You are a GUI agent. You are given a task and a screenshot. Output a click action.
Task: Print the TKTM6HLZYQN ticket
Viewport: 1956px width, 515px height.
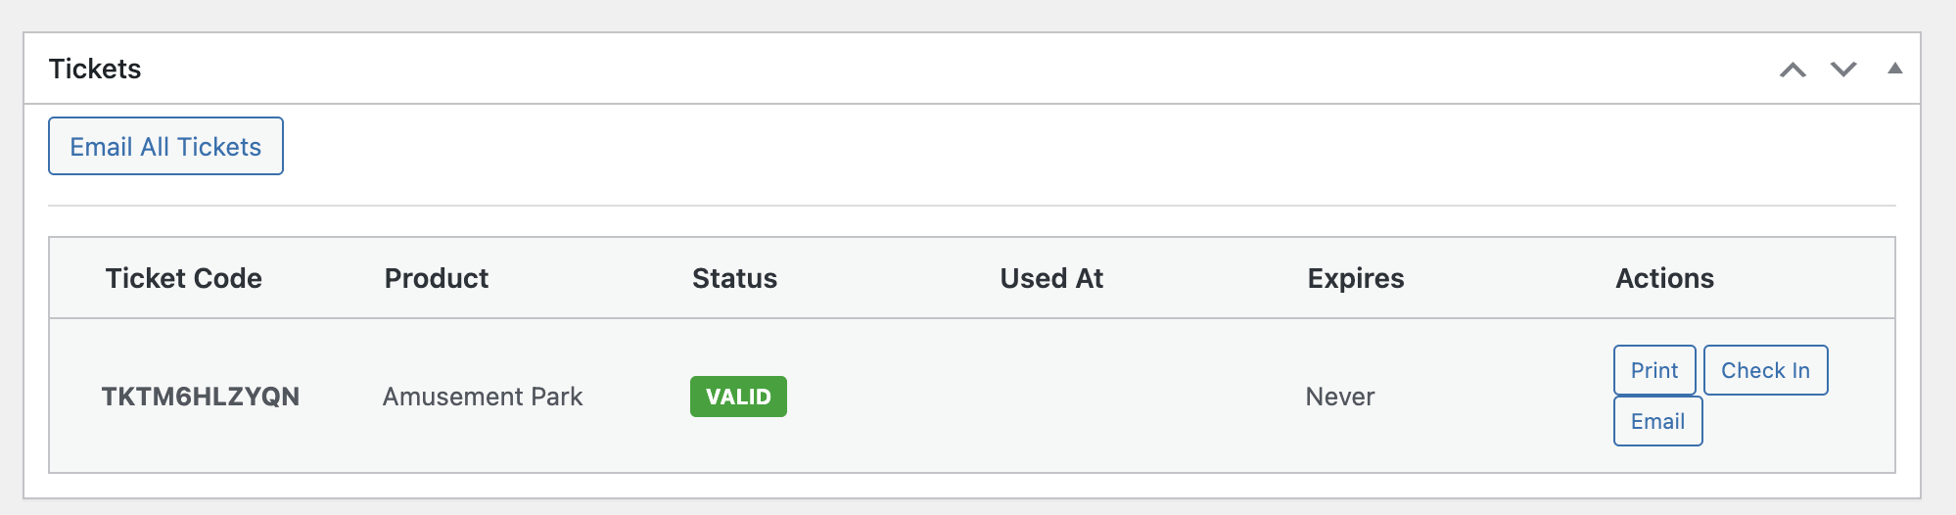click(x=1654, y=370)
